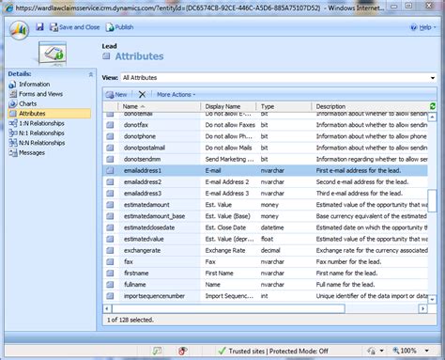The width and height of the screenshot is (445, 360).
Task: Click row icon for fax attribute
Action: [x=110, y=262]
